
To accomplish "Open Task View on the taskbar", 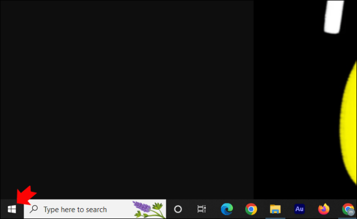I will point(201,209).
